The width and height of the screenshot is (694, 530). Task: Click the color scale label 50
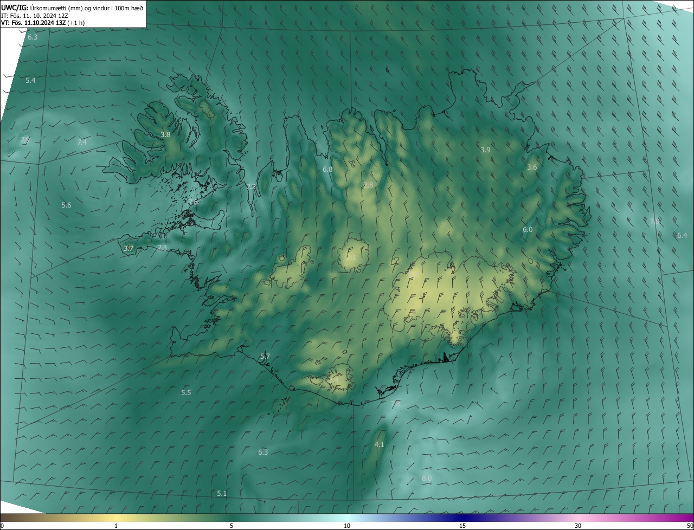coord(690,526)
